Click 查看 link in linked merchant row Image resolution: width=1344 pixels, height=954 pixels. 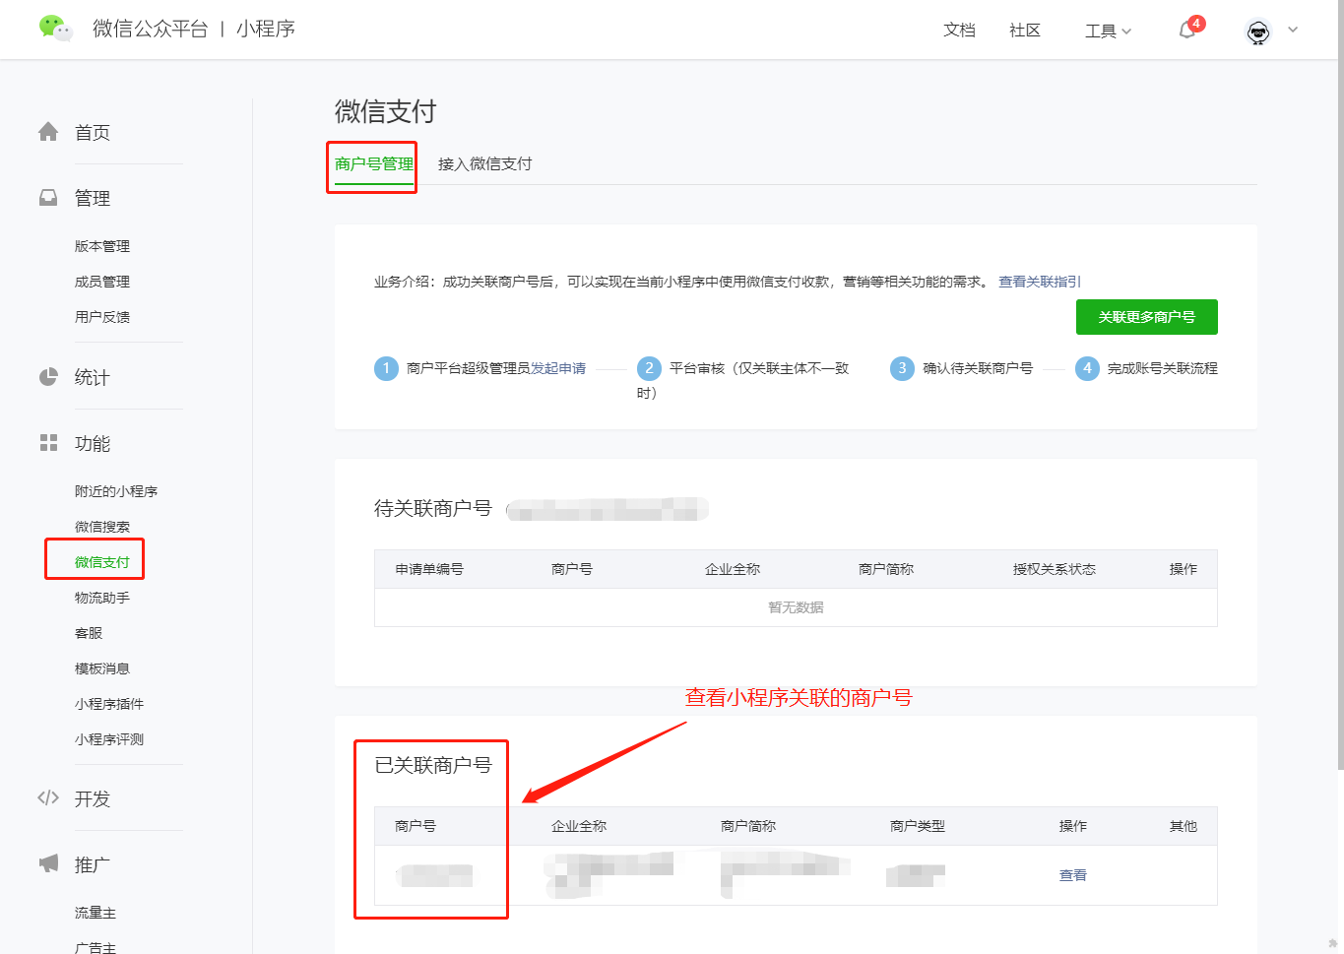(1073, 875)
